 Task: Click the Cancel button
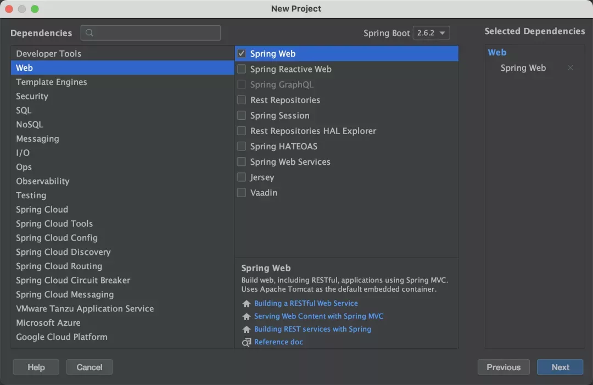89,367
